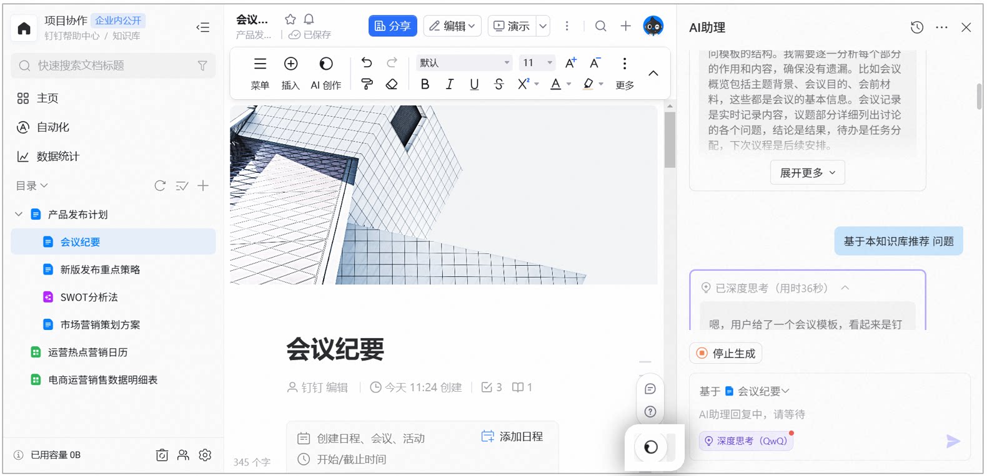Click the AI 创作 toolbar icon
The height and width of the screenshot is (476, 987).
pyautogui.click(x=326, y=64)
